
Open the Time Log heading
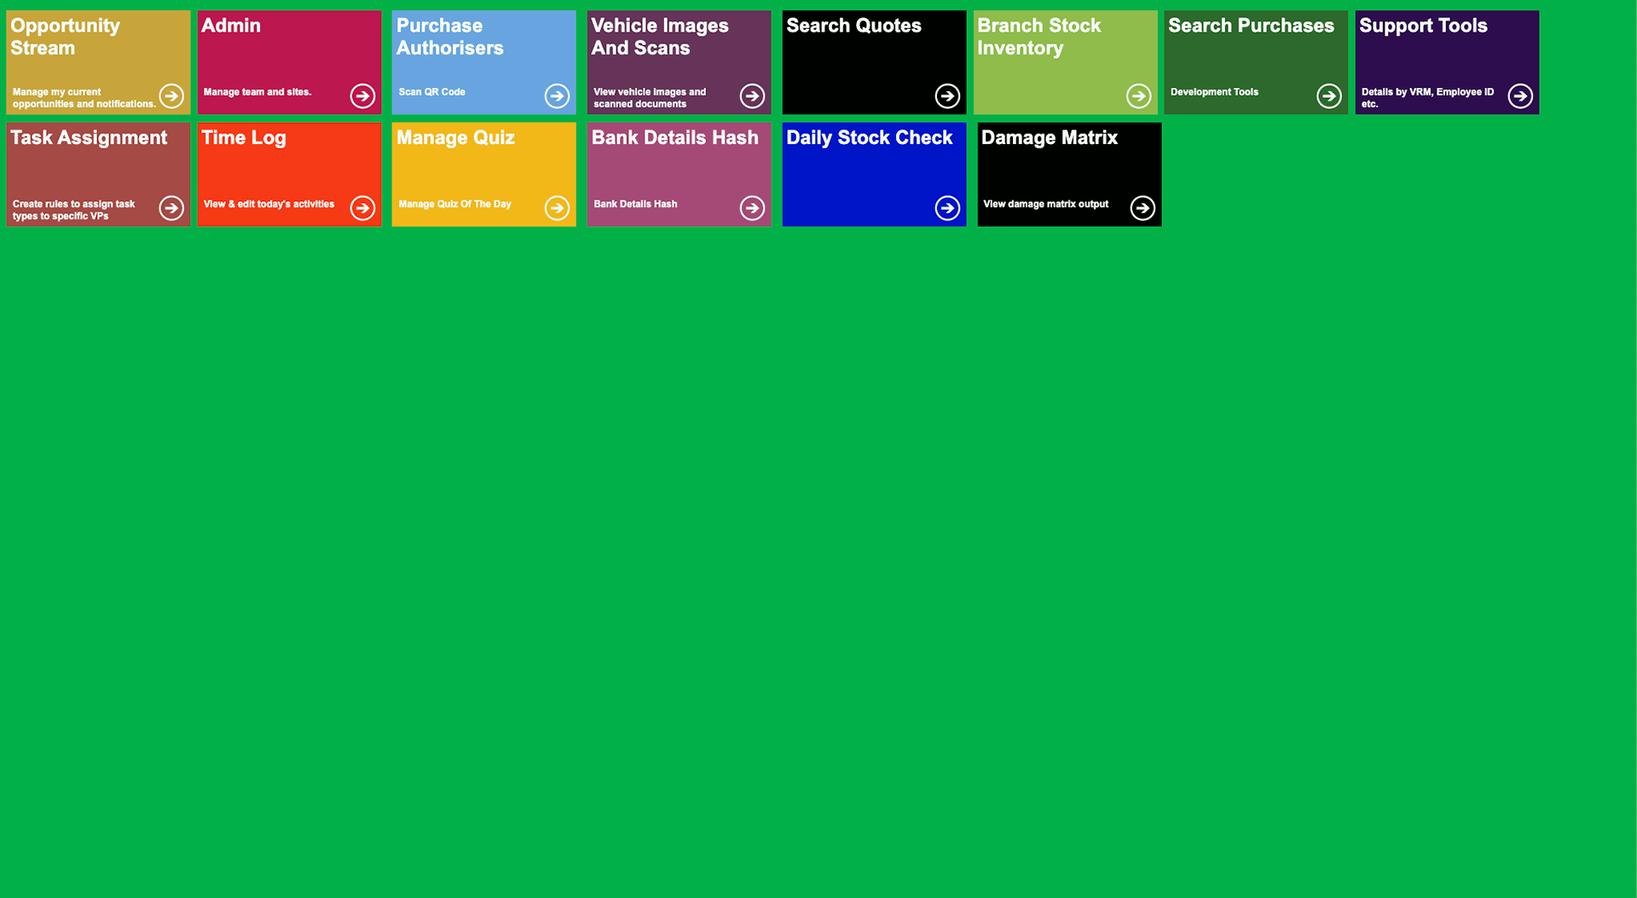(x=244, y=137)
